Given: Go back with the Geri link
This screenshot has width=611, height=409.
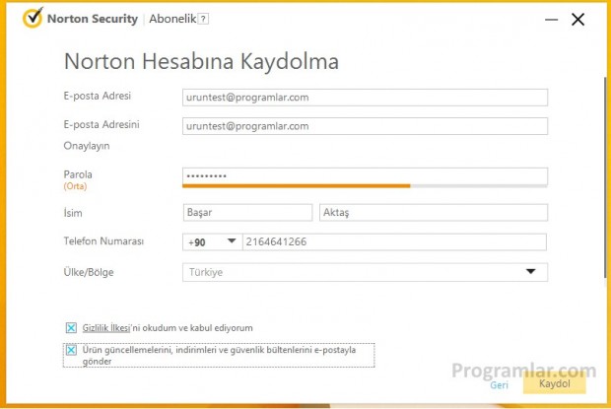Looking at the screenshot, I should 500,384.
